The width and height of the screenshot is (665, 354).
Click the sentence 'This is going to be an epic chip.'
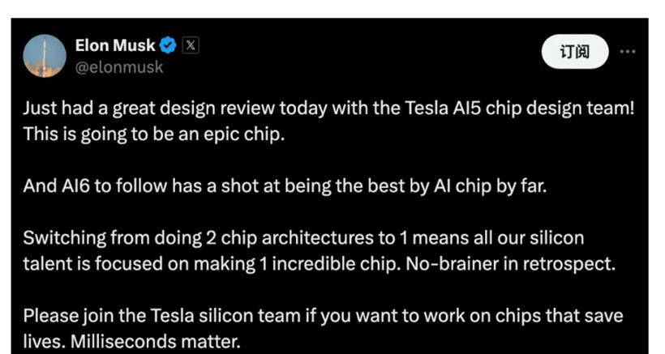click(x=153, y=134)
